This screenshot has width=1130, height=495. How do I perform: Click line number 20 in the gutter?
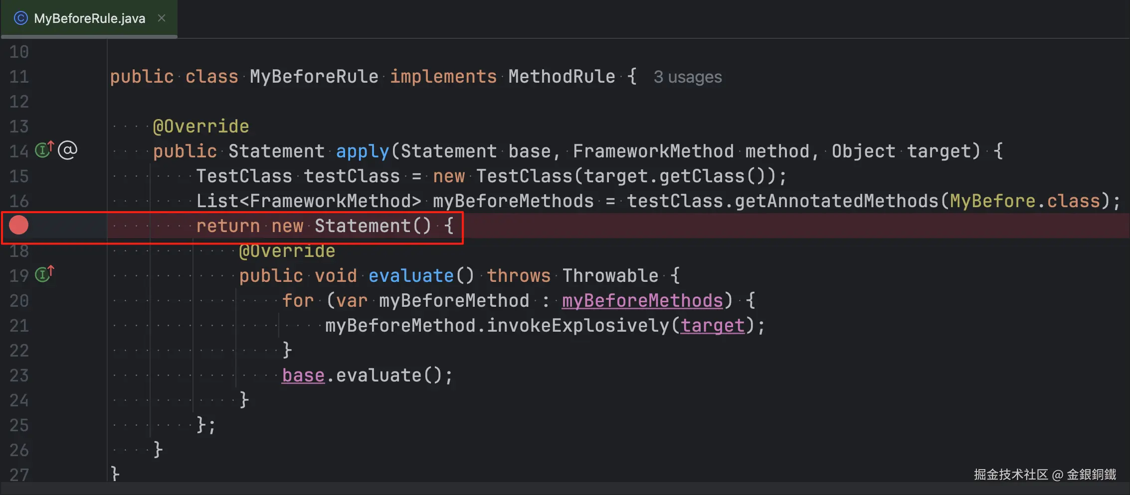click(19, 301)
